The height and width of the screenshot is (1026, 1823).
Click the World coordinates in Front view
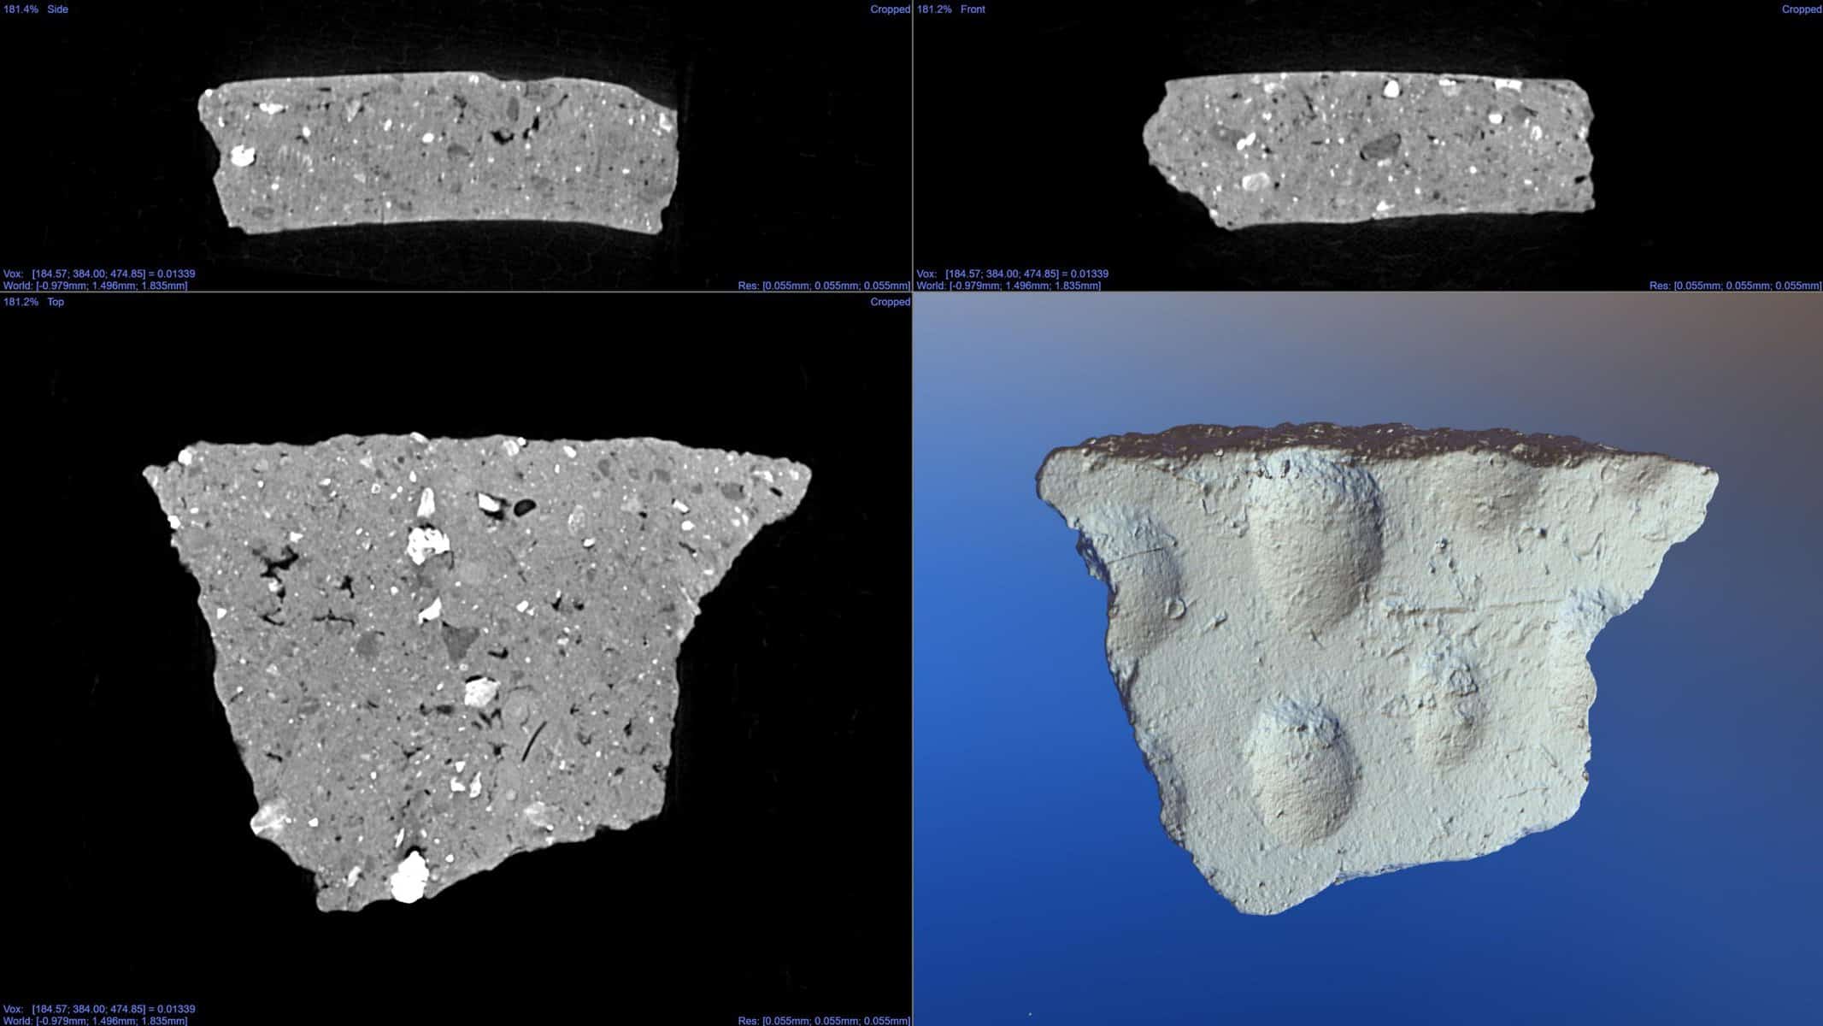click(1009, 286)
